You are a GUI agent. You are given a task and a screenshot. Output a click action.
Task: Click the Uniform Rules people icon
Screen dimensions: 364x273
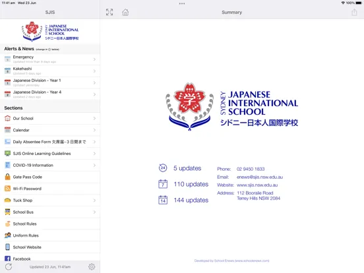pos(7,235)
